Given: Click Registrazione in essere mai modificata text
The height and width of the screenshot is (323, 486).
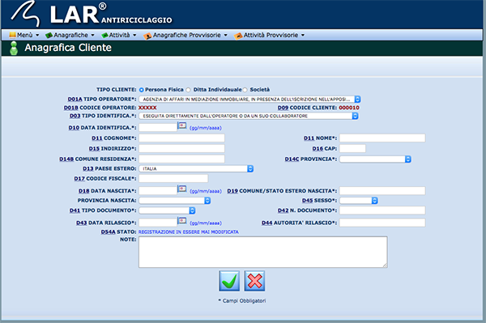Looking at the screenshot, I should (x=189, y=232).
